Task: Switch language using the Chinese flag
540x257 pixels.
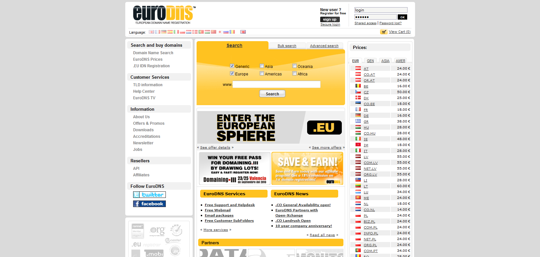Action: click(x=214, y=32)
